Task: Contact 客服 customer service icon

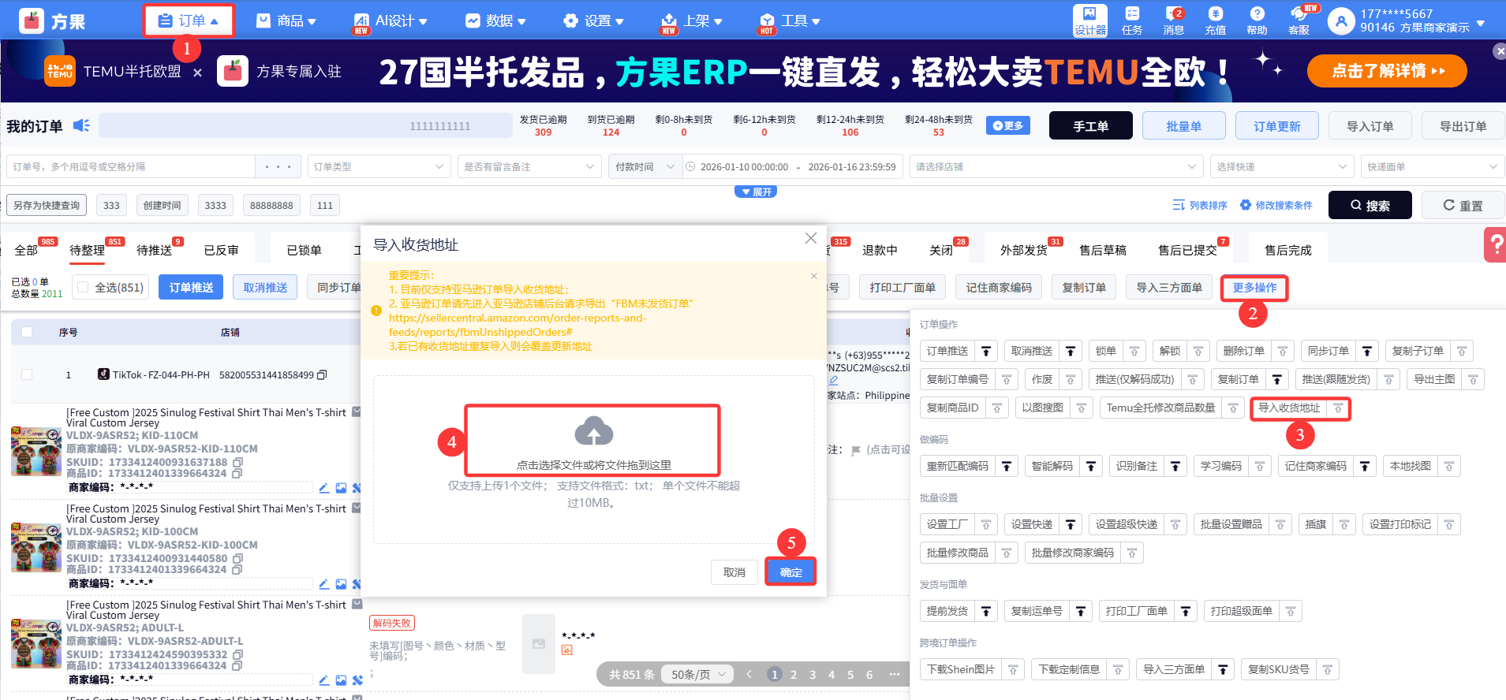Action: pyautogui.click(x=1299, y=20)
